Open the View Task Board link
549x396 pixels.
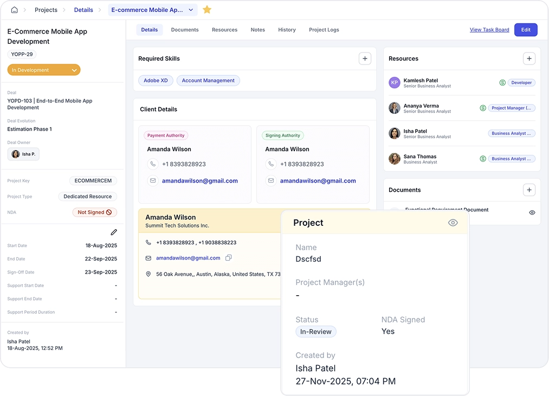point(489,30)
